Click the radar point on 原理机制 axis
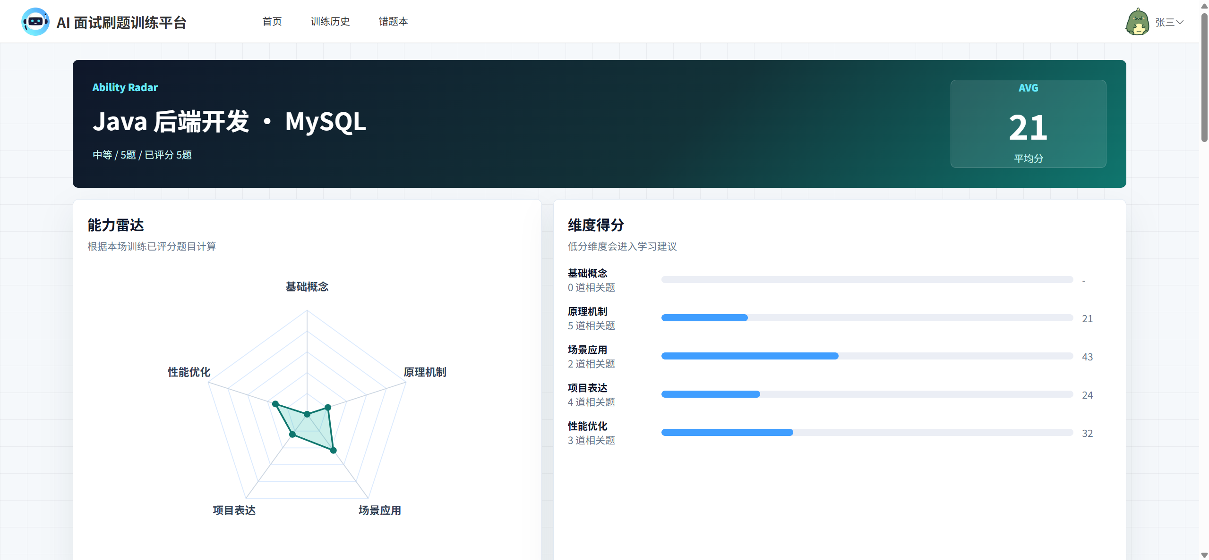This screenshot has width=1209, height=560. click(328, 407)
